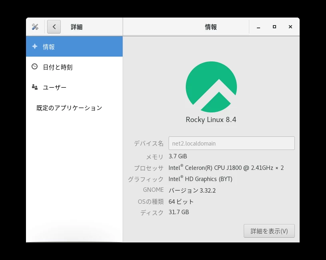
Task: Click the OSの種類 label
Action: 151,201
